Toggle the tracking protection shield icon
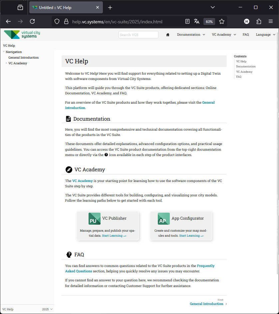The height and width of the screenshot is (314, 279). [x=57, y=21]
